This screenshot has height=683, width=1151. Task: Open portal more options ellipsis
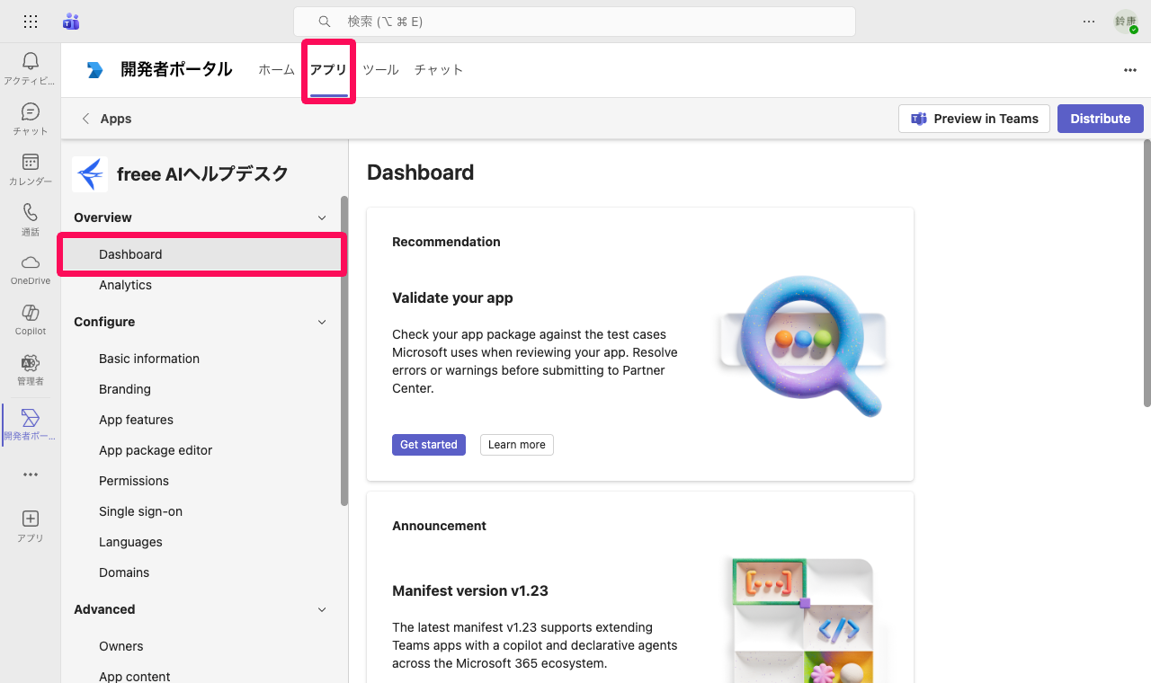click(1130, 70)
